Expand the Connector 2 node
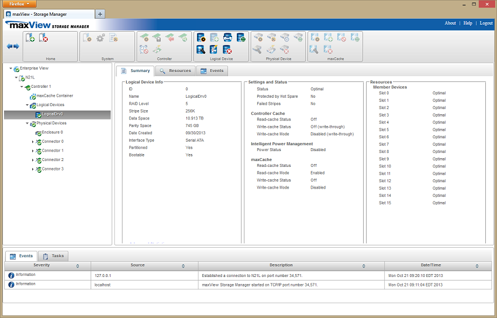 pyautogui.click(x=33, y=160)
